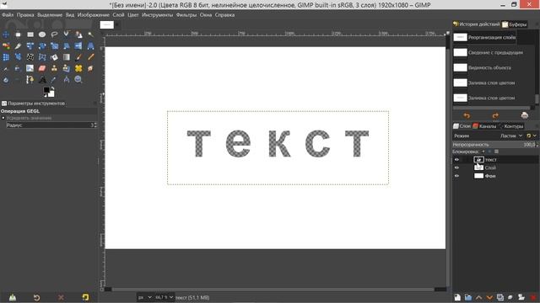
Task: Select the Perspective tool
Action: pos(90,45)
